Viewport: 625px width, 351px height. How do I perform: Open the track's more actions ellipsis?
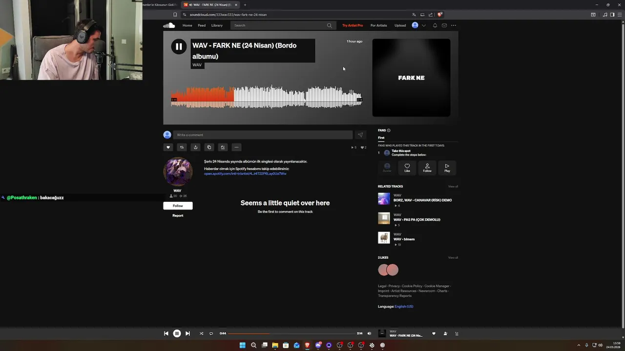(236, 147)
